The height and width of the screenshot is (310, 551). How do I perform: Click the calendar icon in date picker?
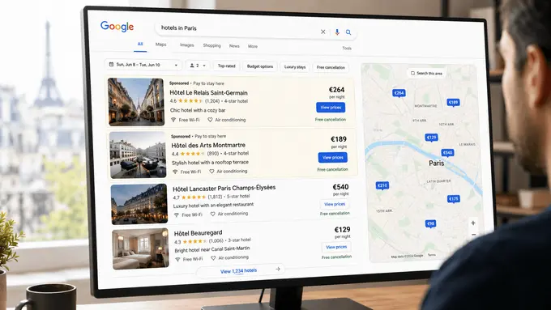point(111,64)
